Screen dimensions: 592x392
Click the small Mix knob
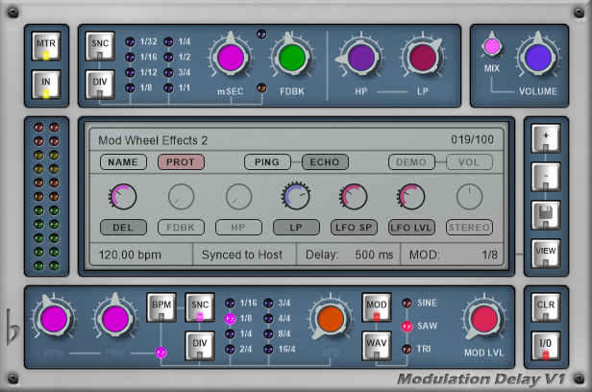493,47
